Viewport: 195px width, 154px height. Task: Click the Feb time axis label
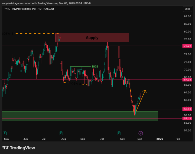click(x=178, y=139)
